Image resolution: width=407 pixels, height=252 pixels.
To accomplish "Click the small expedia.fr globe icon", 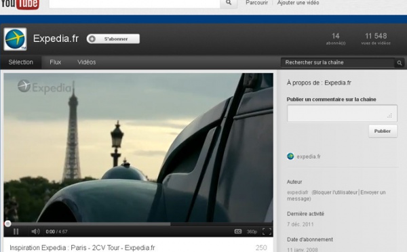I will click(290, 156).
